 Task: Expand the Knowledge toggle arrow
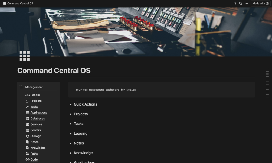pos(71,153)
